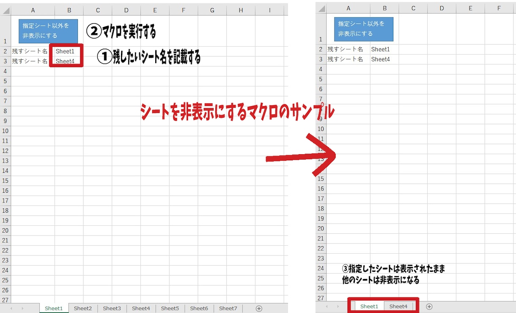
Task: Switch to Sheet5 tab
Action: point(170,308)
